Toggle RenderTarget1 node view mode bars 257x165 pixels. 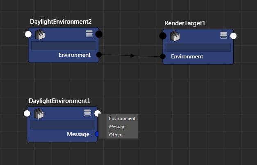click(223, 36)
